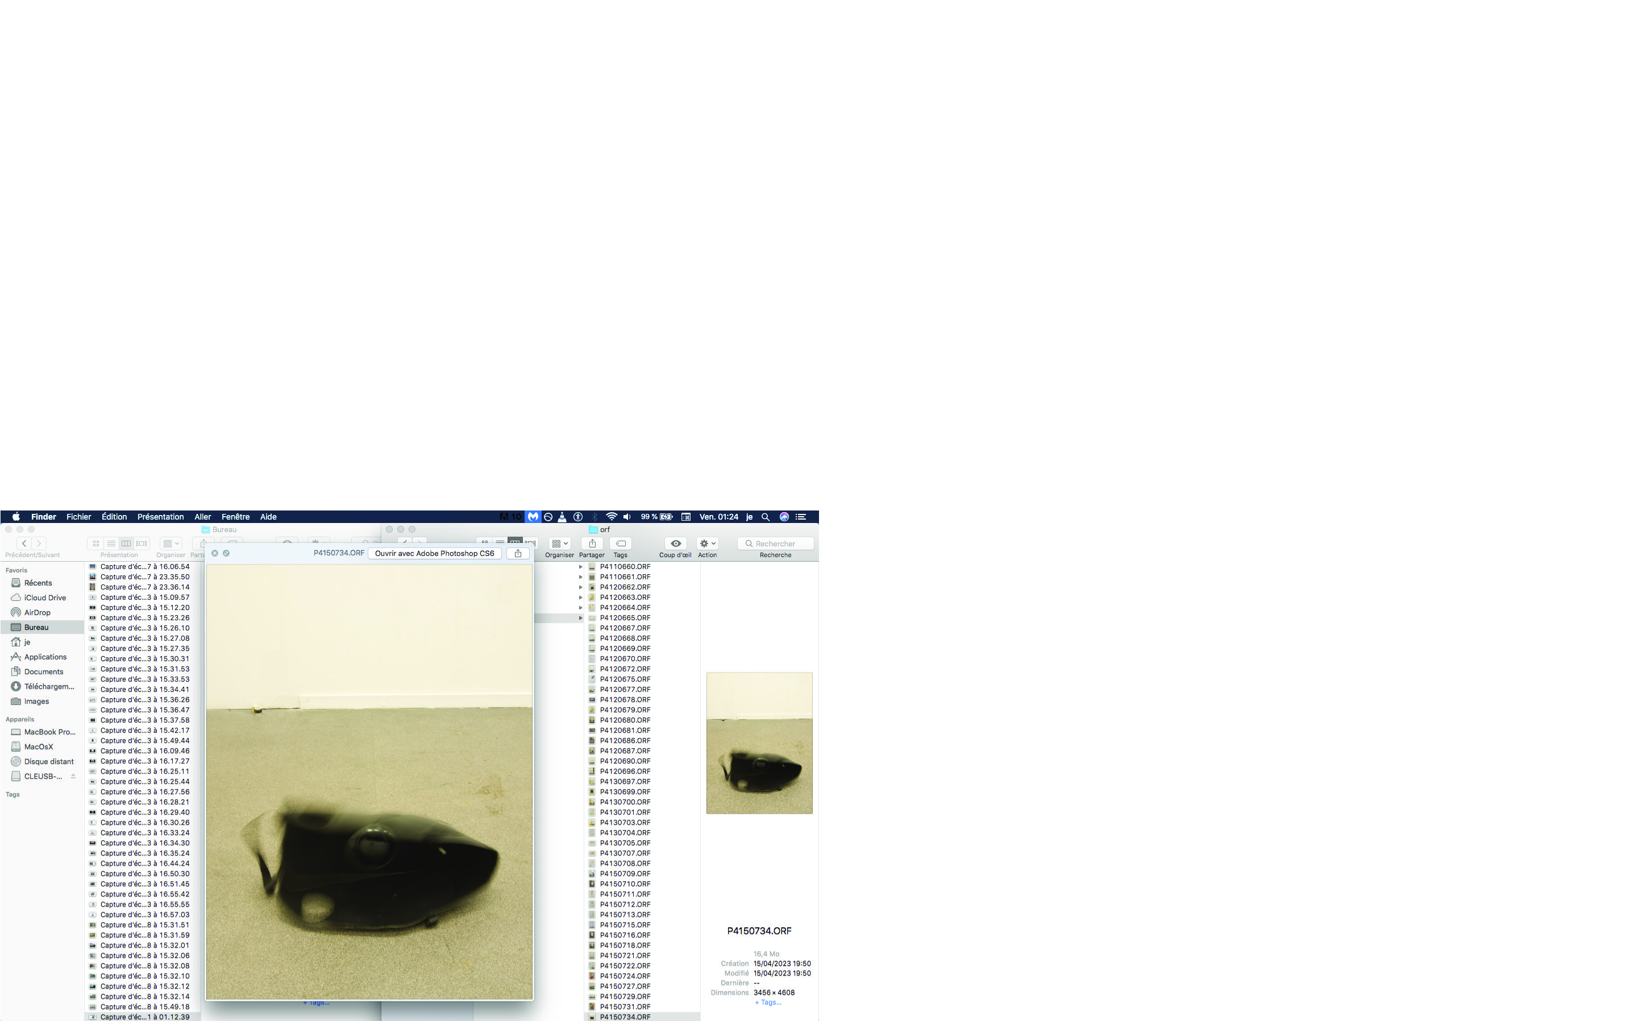The height and width of the screenshot is (1021, 1638).
Task: Click the Quick Look preview share icon
Action: click(x=518, y=553)
